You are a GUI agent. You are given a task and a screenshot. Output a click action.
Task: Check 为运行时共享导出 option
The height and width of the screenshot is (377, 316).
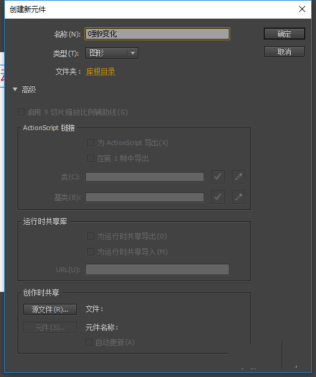click(91, 236)
